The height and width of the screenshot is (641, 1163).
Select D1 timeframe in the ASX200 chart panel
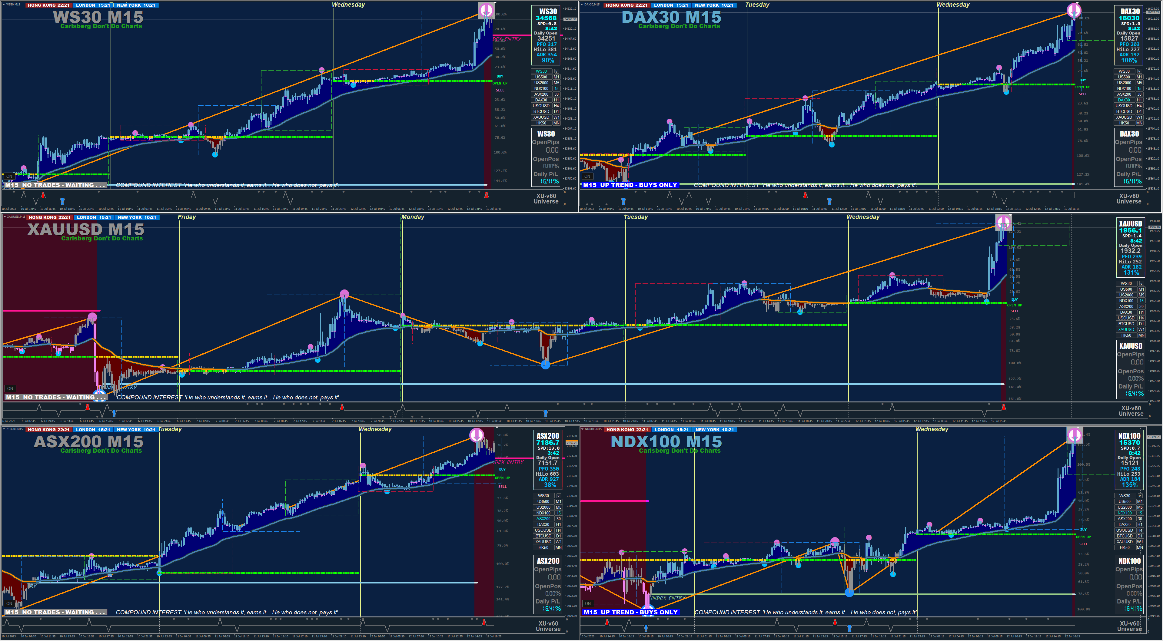pos(558,536)
